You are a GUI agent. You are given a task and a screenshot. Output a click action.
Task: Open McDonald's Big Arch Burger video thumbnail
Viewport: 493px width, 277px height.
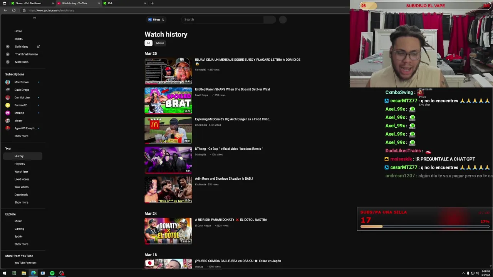(x=168, y=130)
